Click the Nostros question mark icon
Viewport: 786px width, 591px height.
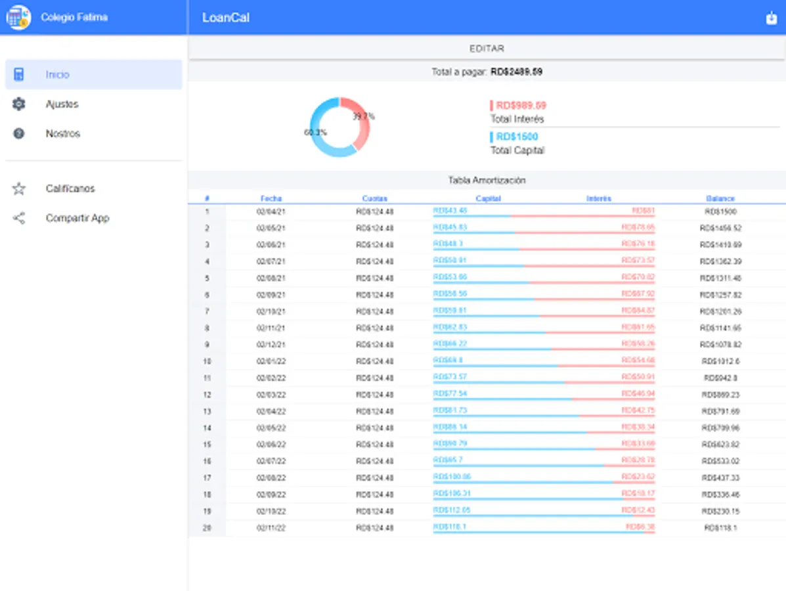tap(19, 134)
